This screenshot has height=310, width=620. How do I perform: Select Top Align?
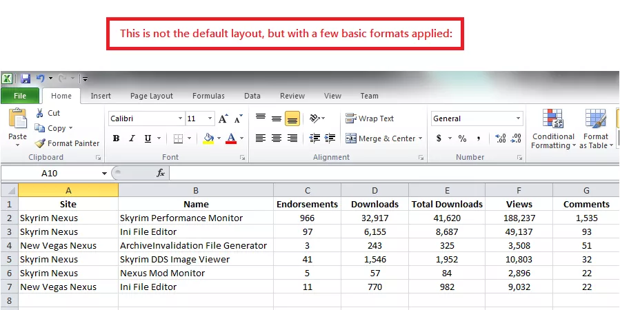(261, 118)
